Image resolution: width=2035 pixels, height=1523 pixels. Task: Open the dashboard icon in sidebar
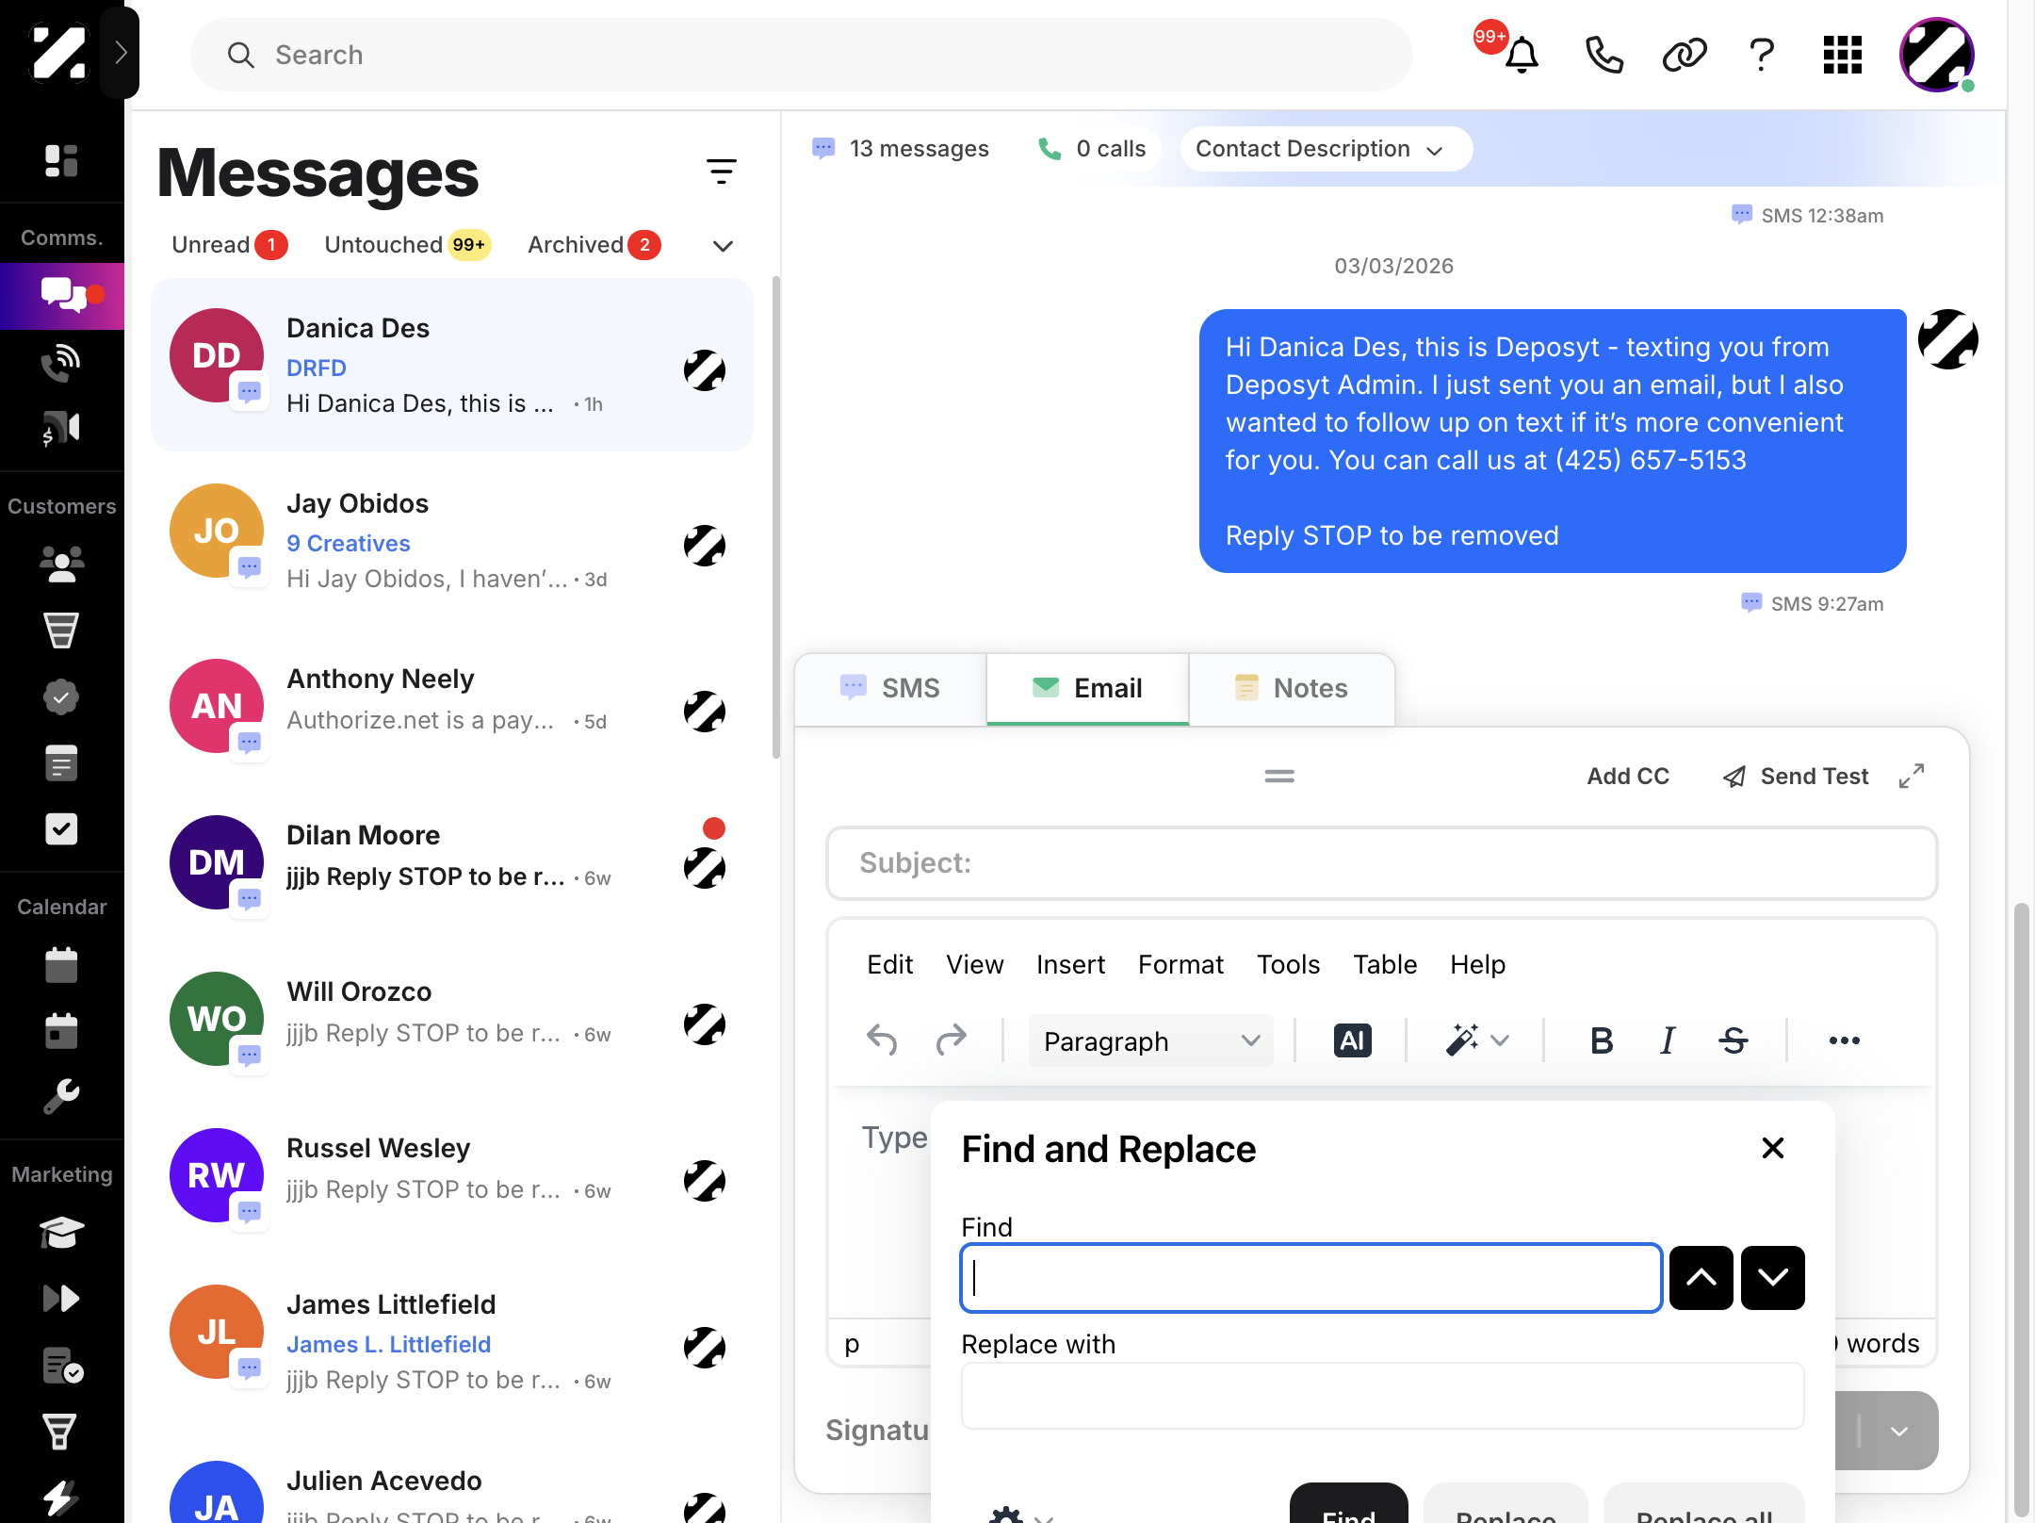coord(61,160)
